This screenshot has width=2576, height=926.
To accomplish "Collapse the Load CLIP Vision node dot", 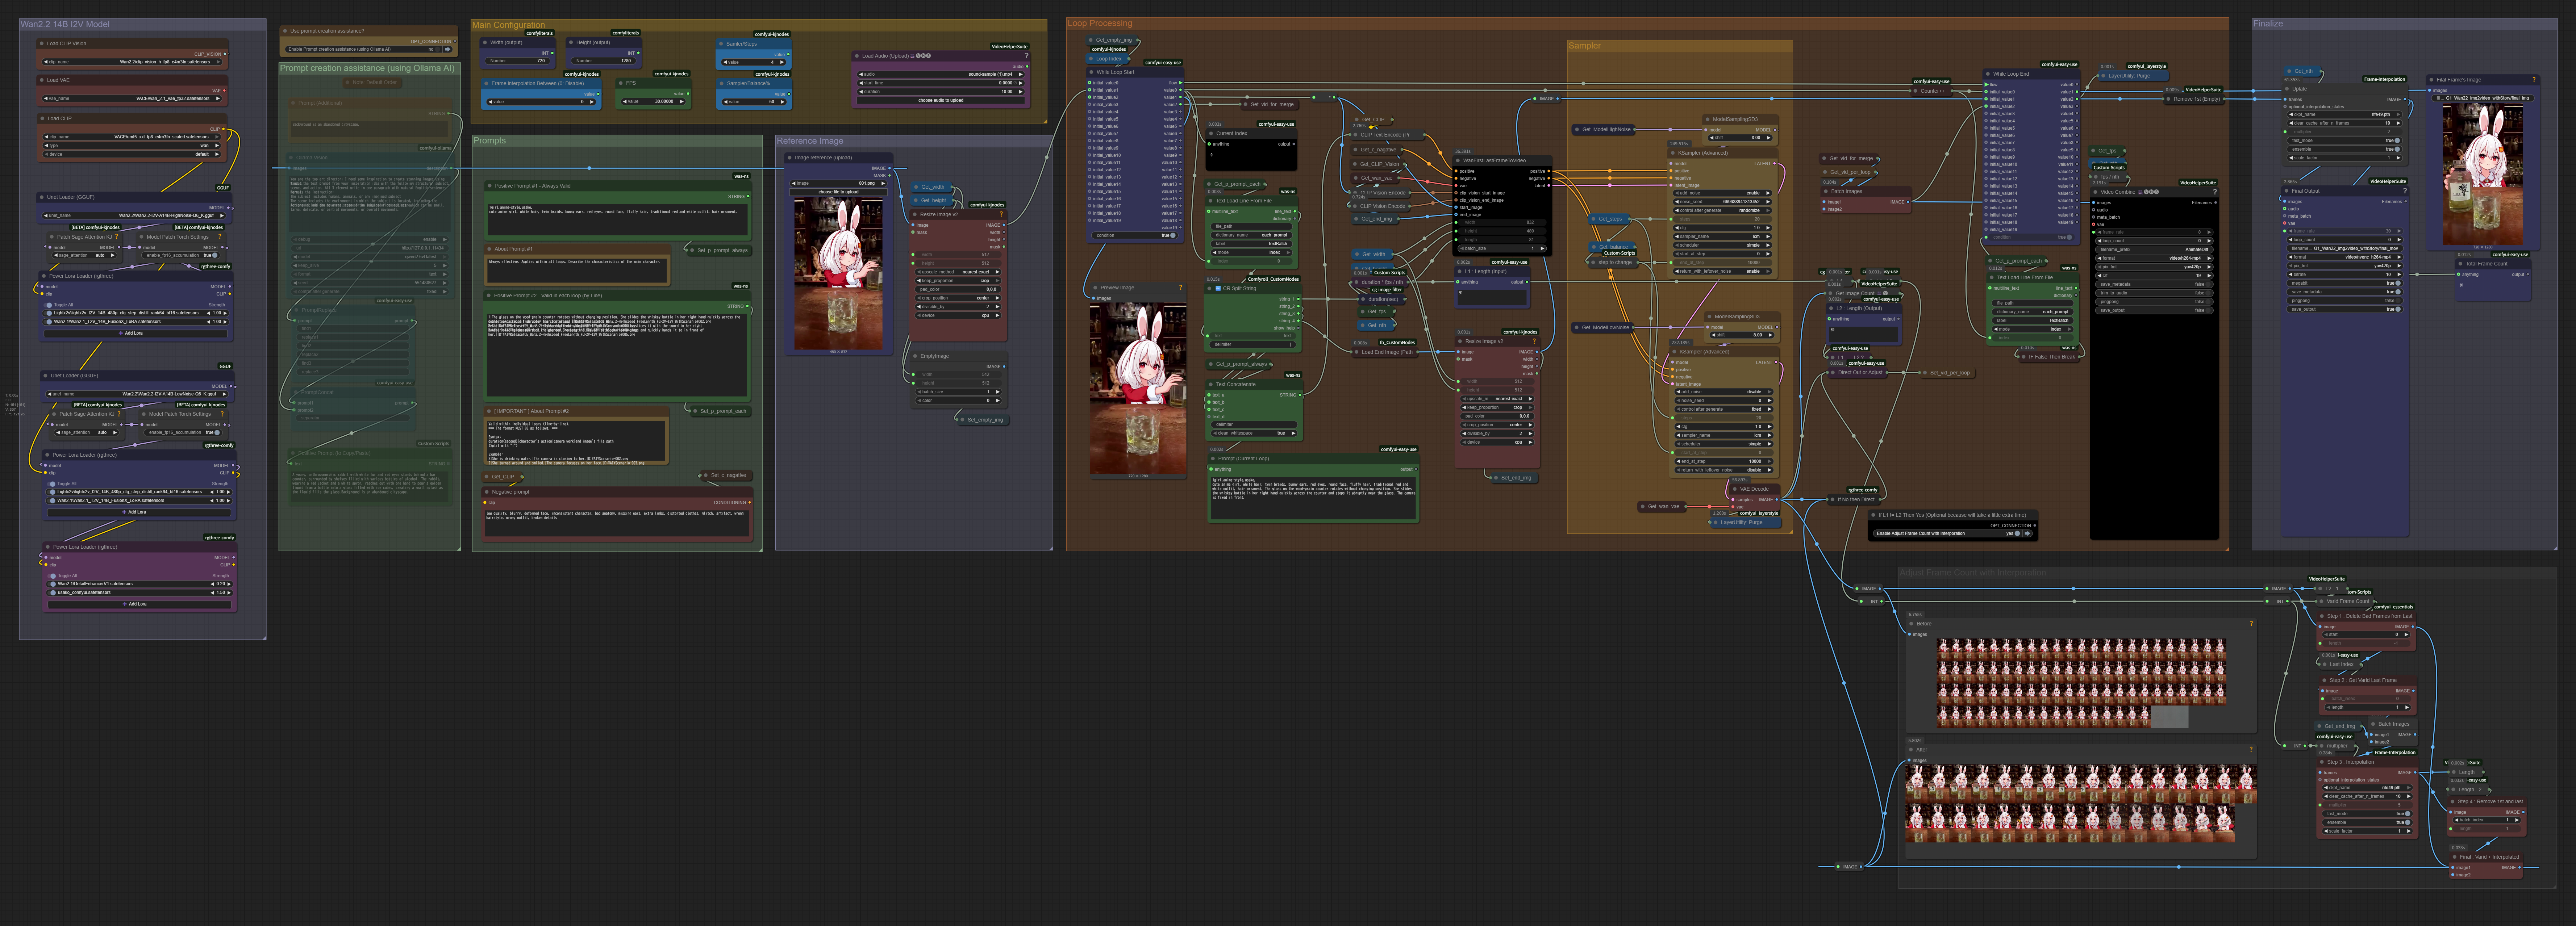I will click(x=42, y=44).
